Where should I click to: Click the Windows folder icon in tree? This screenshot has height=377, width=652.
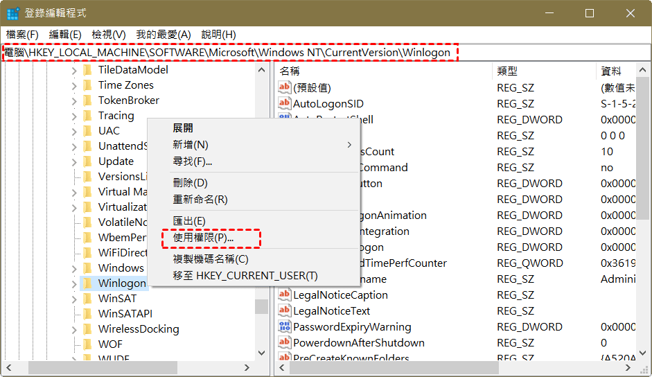tap(87, 268)
